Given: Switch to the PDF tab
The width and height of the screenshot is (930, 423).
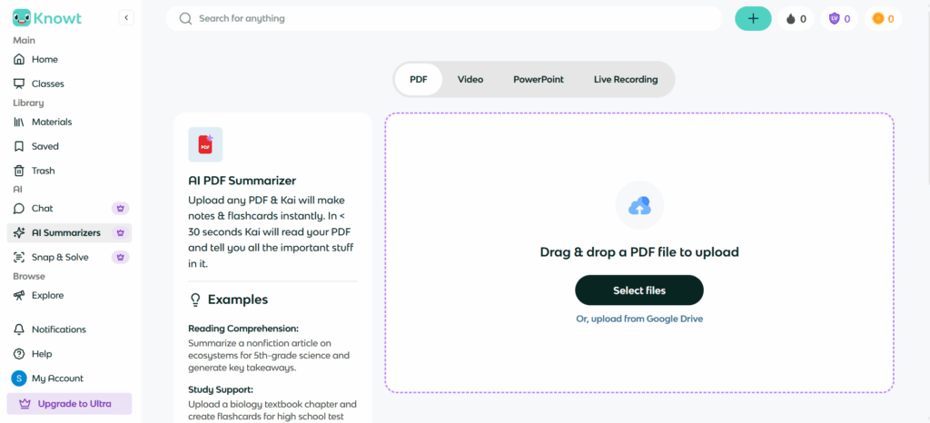Looking at the screenshot, I should (418, 79).
